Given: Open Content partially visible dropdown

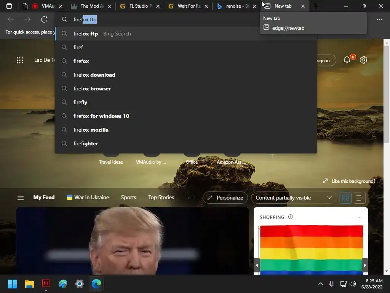Looking at the screenshot, I should 294,198.
